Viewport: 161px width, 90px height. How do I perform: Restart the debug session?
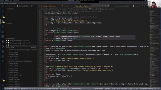tap(105, 6)
